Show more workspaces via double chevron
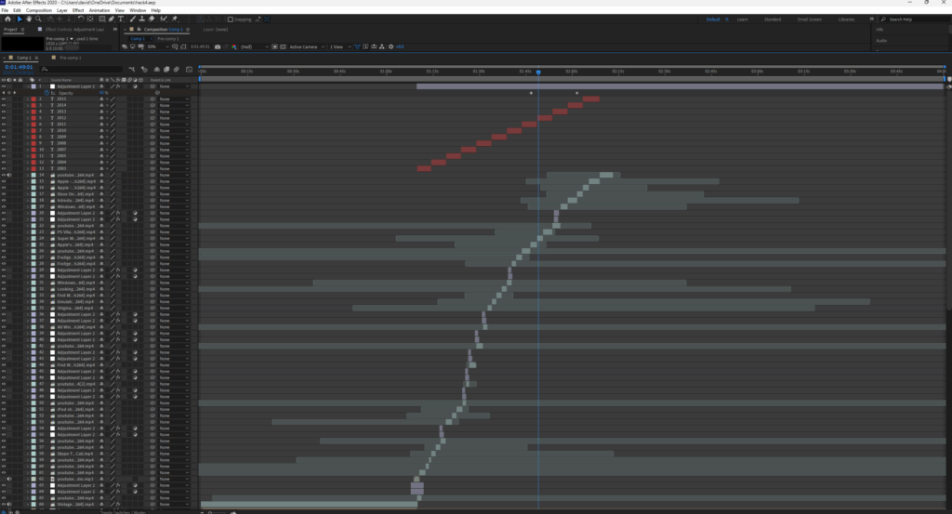Screen dimensions: 952x514 (871, 20)
